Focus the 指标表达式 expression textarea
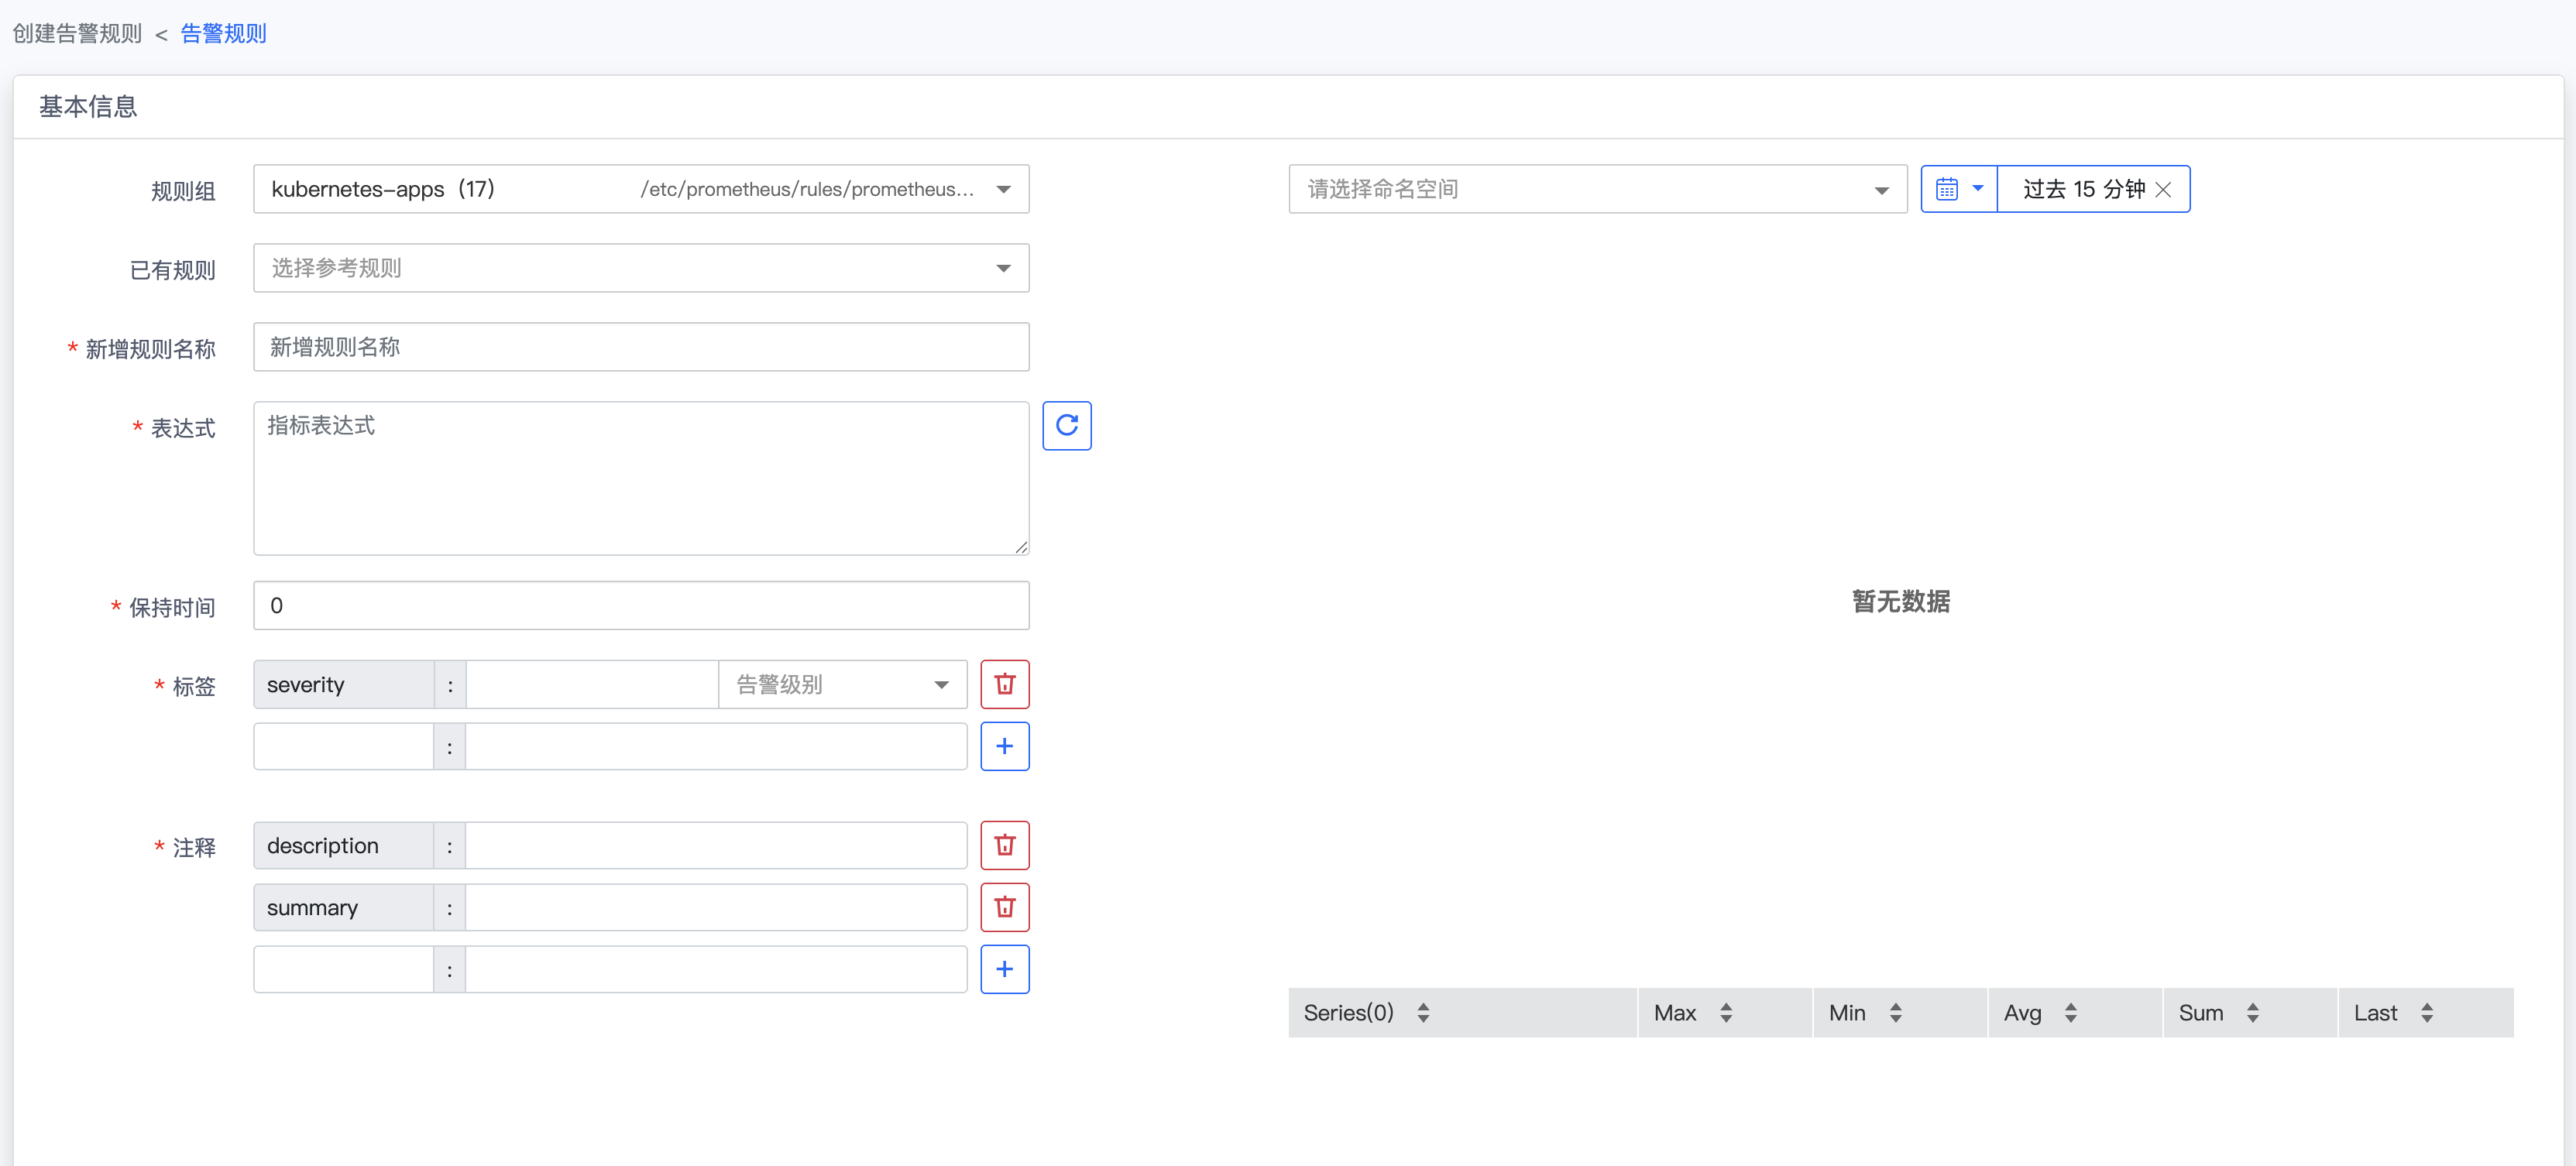The height and width of the screenshot is (1166, 2576). point(641,479)
